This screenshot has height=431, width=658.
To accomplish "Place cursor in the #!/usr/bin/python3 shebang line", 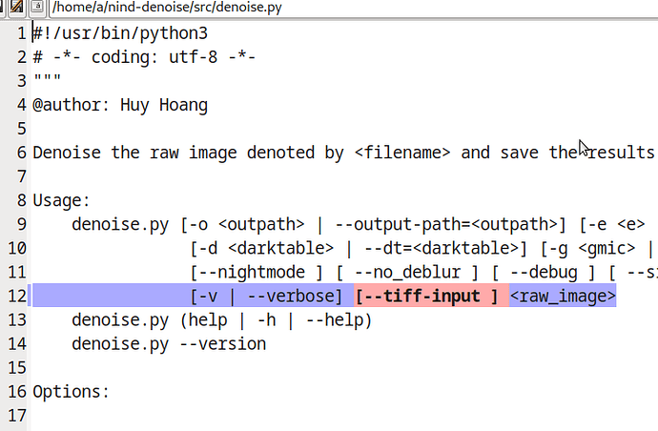I will click(x=119, y=32).
